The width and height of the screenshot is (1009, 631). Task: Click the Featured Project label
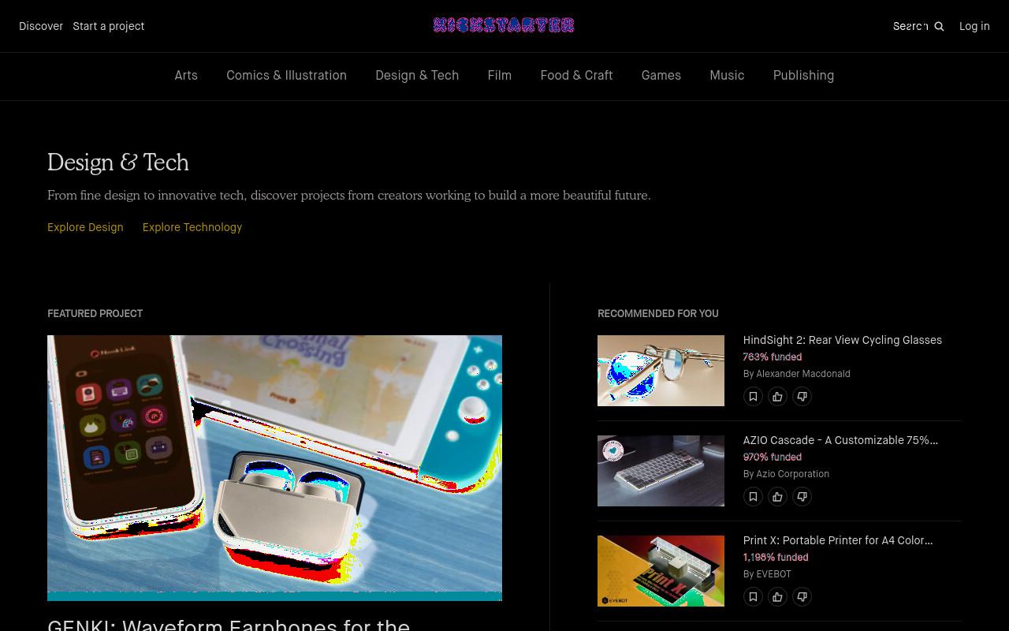tap(95, 314)
